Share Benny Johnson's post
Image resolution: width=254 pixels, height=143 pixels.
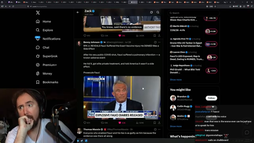(x=159, y=123)
